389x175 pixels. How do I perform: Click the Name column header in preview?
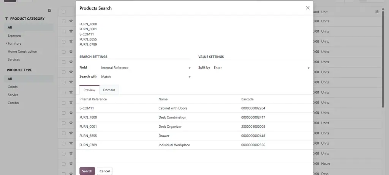point(163,99)
